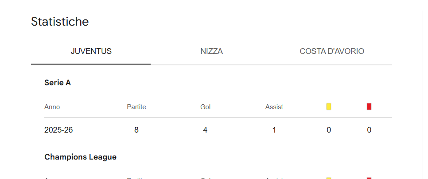This screenshot has height=179, width=428.
Task: Click the Champions League red card icon
Action: [369, 178]
